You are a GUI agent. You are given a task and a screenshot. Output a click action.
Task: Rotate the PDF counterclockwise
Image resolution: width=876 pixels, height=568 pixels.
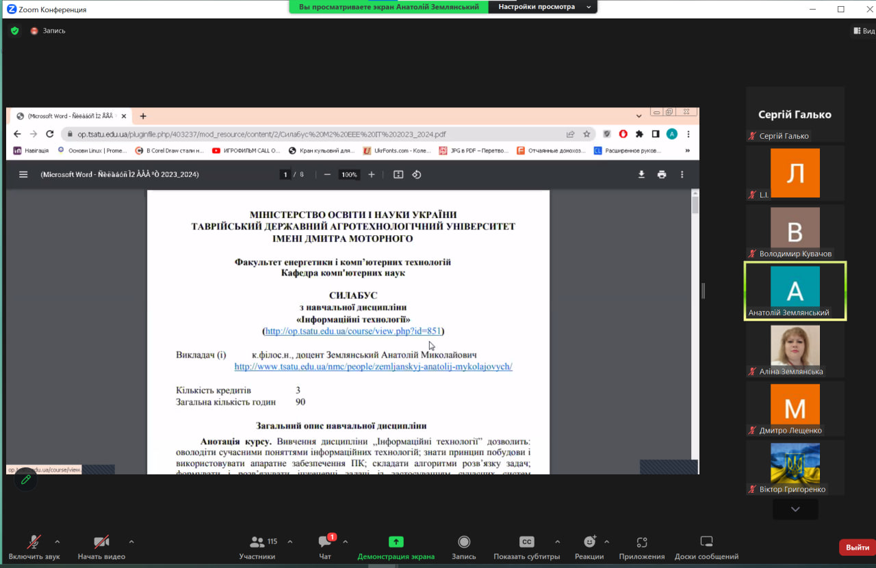416,175
